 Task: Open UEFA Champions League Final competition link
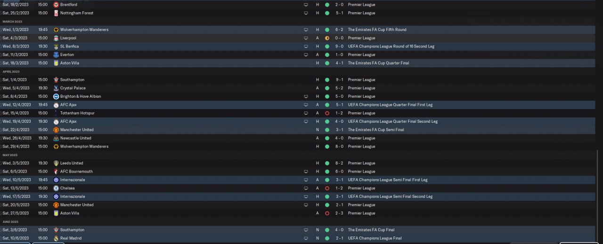coord(375,238)
